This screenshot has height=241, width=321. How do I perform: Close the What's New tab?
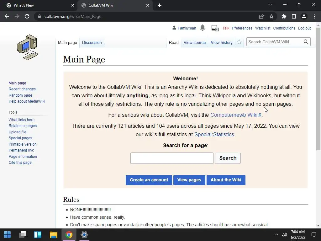[x=73, y=5]
